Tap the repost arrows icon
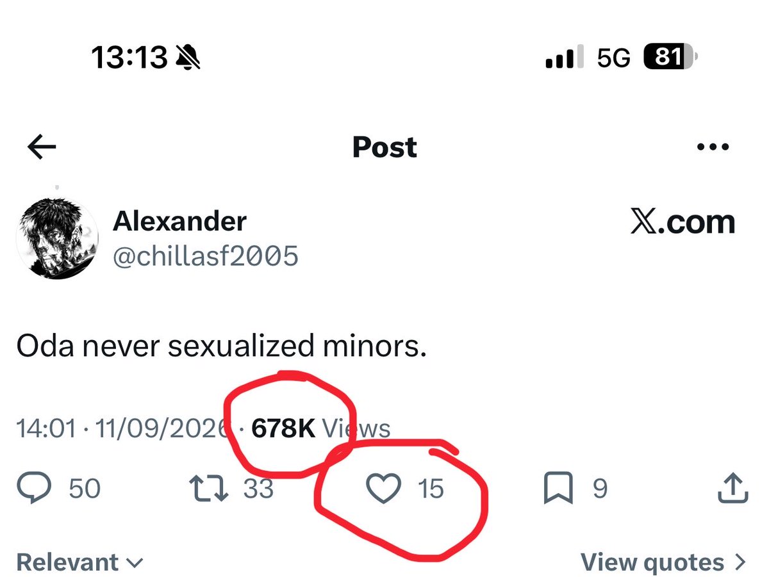 point(209,489)
